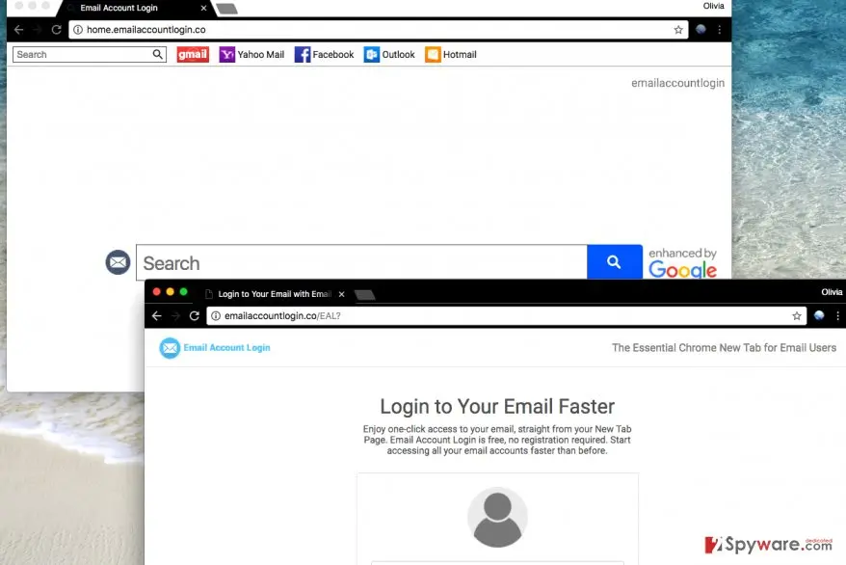View site info for emailaccountlogin.co/EAL
846x565 pixels.
pyautogui.click(x=216, y=315)
